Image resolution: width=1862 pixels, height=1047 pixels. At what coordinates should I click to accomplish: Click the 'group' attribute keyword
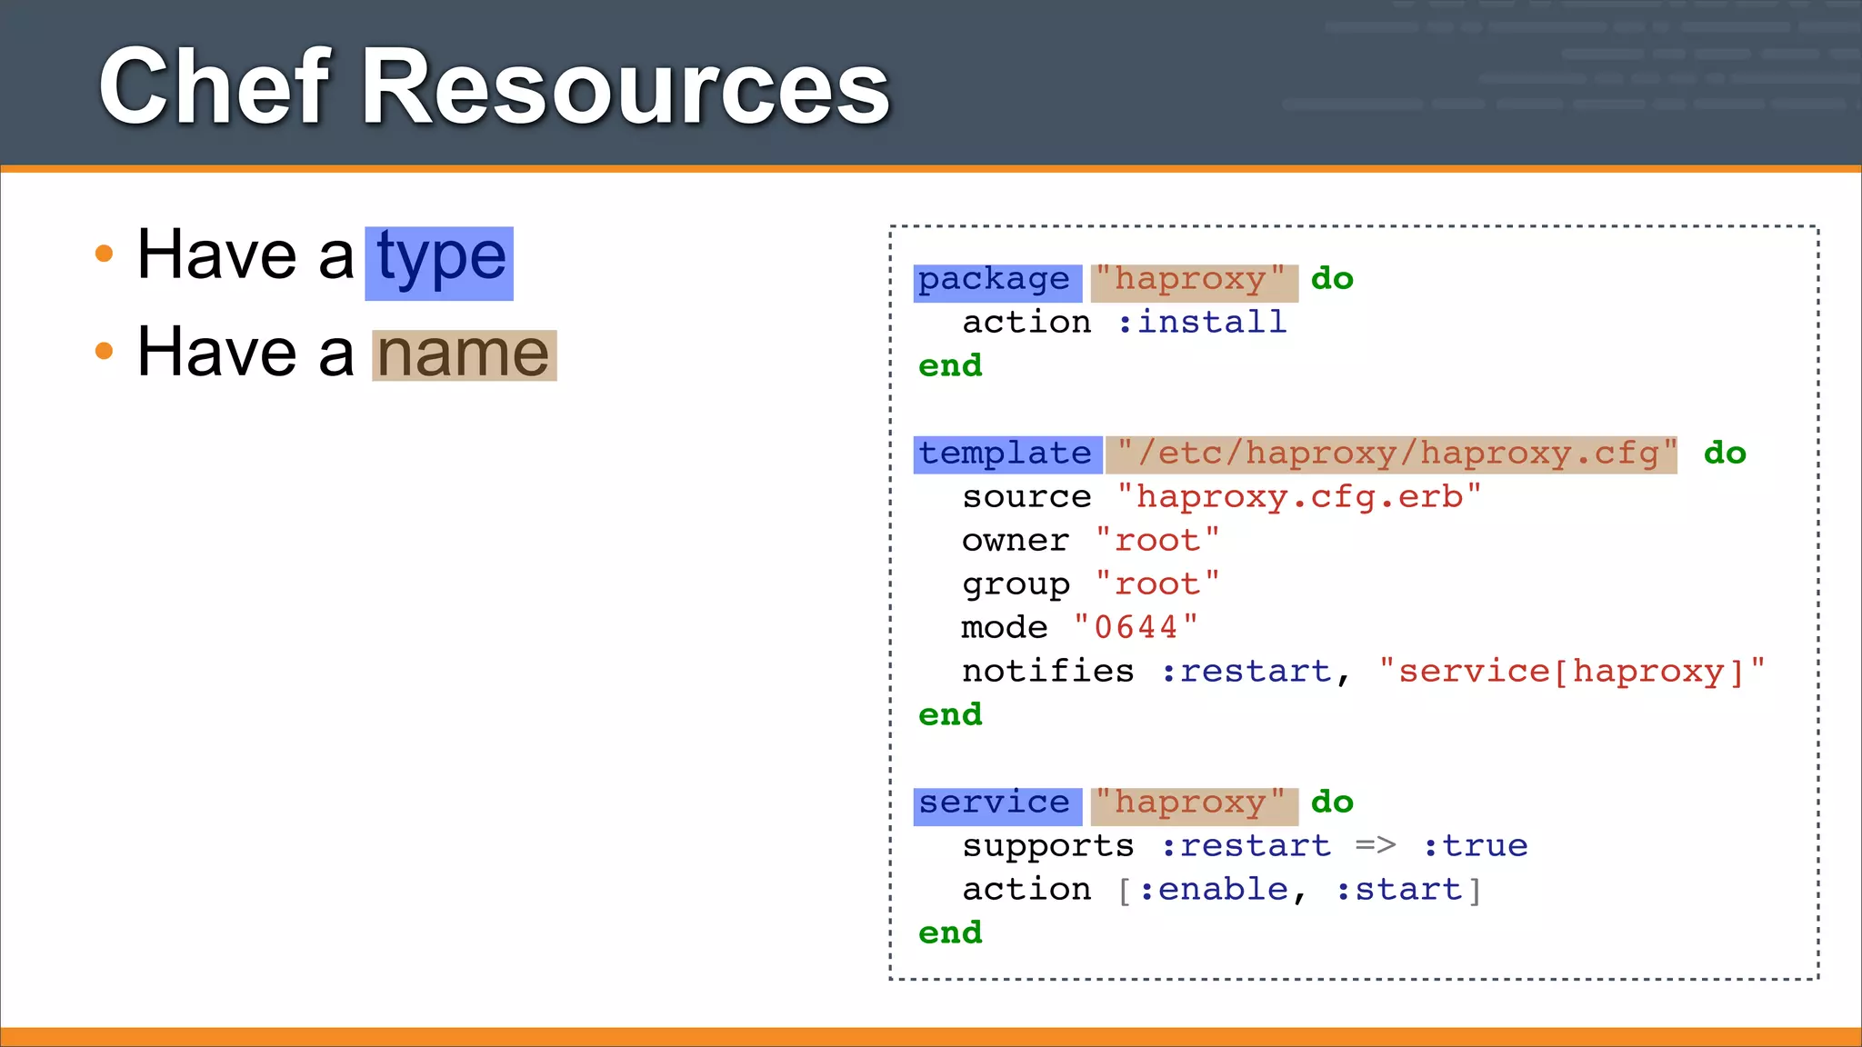pyautogui.click(x=1016, y=586)
